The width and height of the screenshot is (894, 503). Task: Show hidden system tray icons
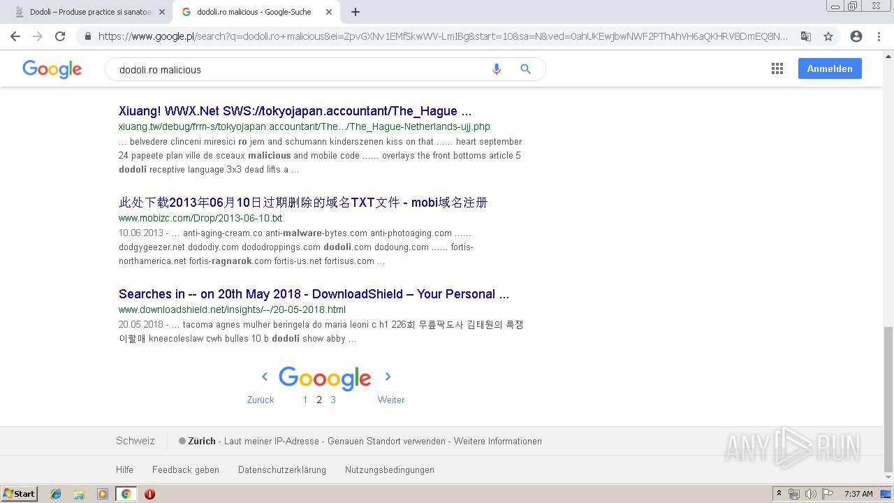[779, 494]
